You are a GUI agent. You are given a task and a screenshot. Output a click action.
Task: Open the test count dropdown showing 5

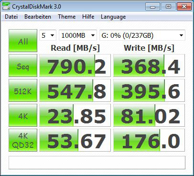pos(48,35)
